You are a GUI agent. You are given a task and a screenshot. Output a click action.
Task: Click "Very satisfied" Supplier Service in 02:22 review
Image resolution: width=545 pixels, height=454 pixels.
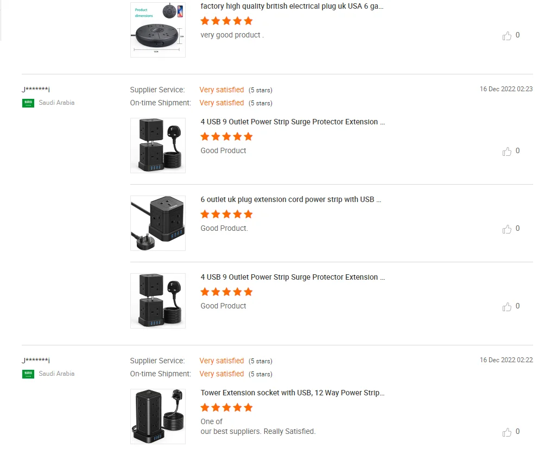coord(221,361)
